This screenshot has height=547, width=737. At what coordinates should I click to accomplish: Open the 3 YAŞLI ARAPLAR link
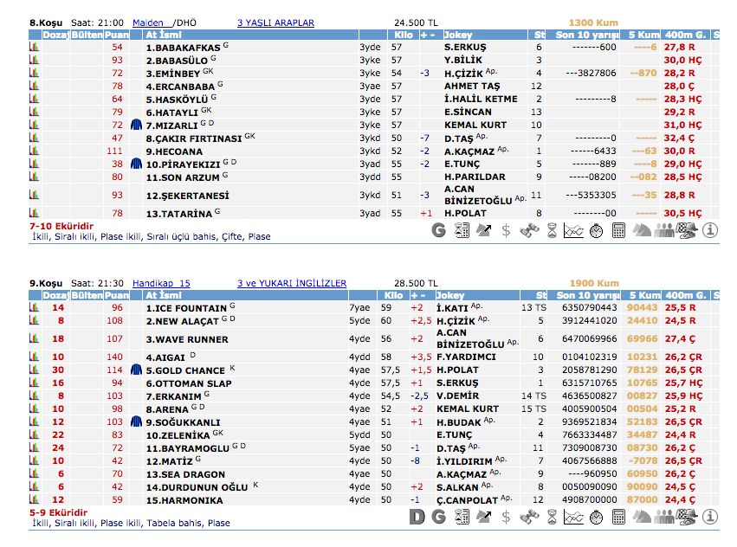pos(275,23)
